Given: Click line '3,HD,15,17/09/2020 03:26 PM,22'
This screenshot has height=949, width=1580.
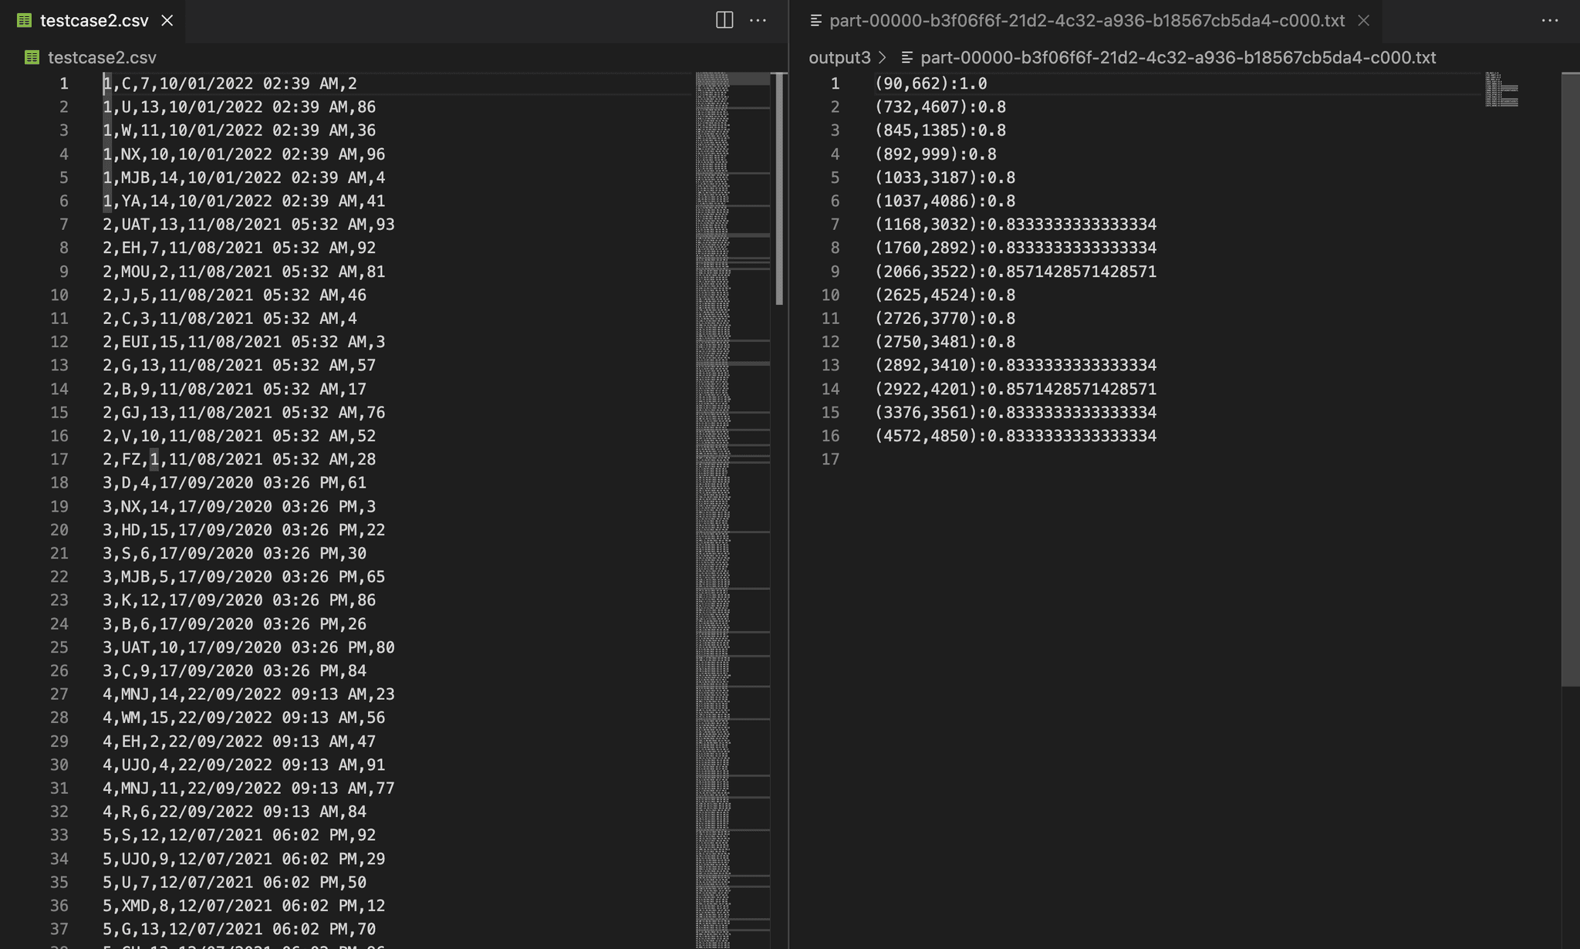Looking at the screenshot, I should coord(244,530).
